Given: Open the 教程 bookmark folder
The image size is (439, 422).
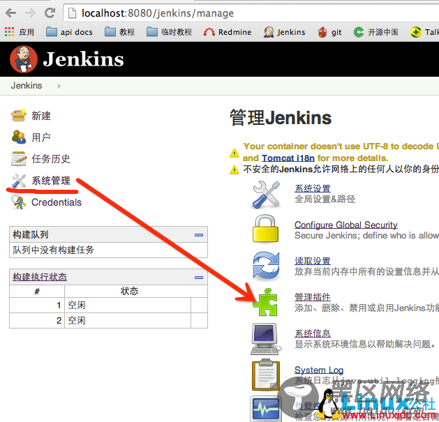Looking at the screenshot, I should (x=119, y=32).
